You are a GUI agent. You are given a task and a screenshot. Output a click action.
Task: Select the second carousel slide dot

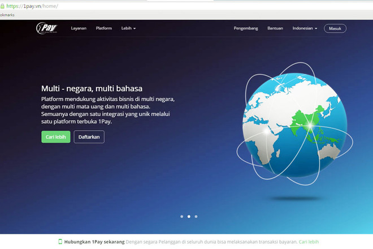[189, 216]
